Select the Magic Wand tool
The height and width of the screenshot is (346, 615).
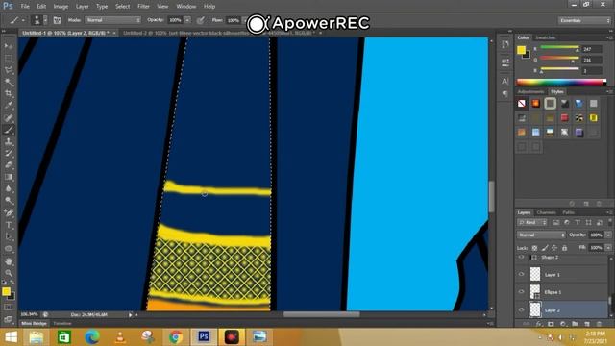(x=9, y=82)
